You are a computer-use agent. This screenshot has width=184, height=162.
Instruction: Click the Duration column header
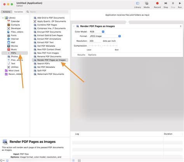[168, 134]
